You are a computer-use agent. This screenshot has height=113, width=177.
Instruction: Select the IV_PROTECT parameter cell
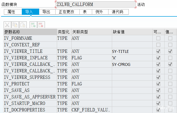30,84
